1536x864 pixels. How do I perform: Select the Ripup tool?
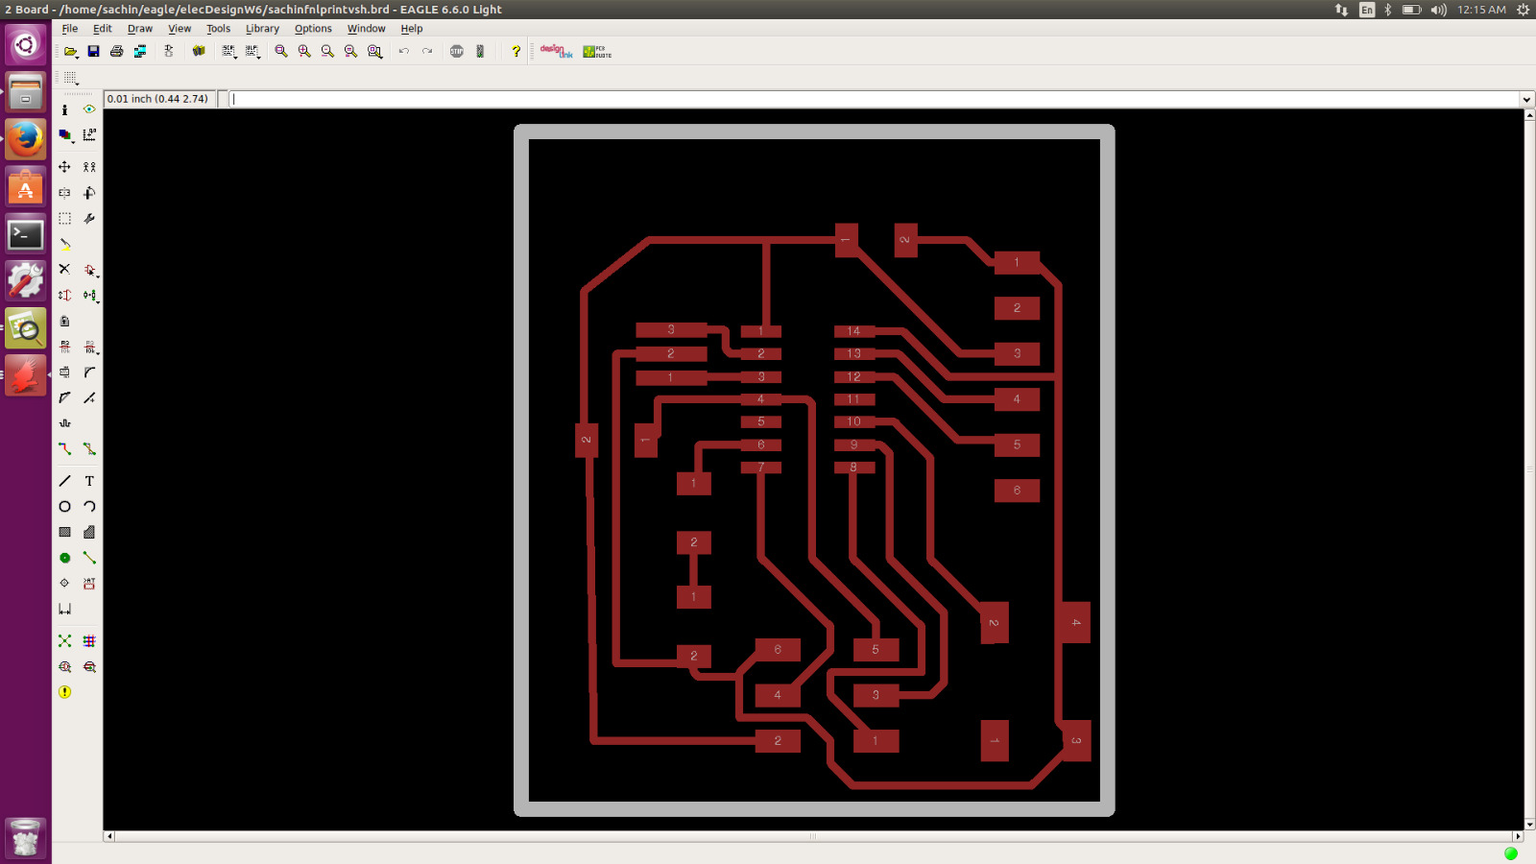click(89, 449)
